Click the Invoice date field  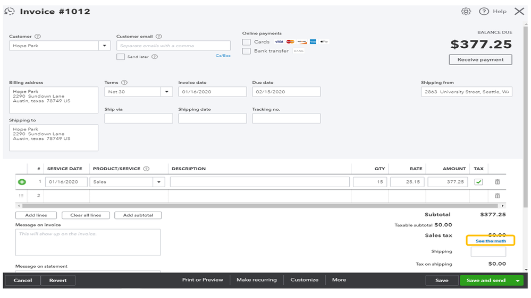click(212, 92)
